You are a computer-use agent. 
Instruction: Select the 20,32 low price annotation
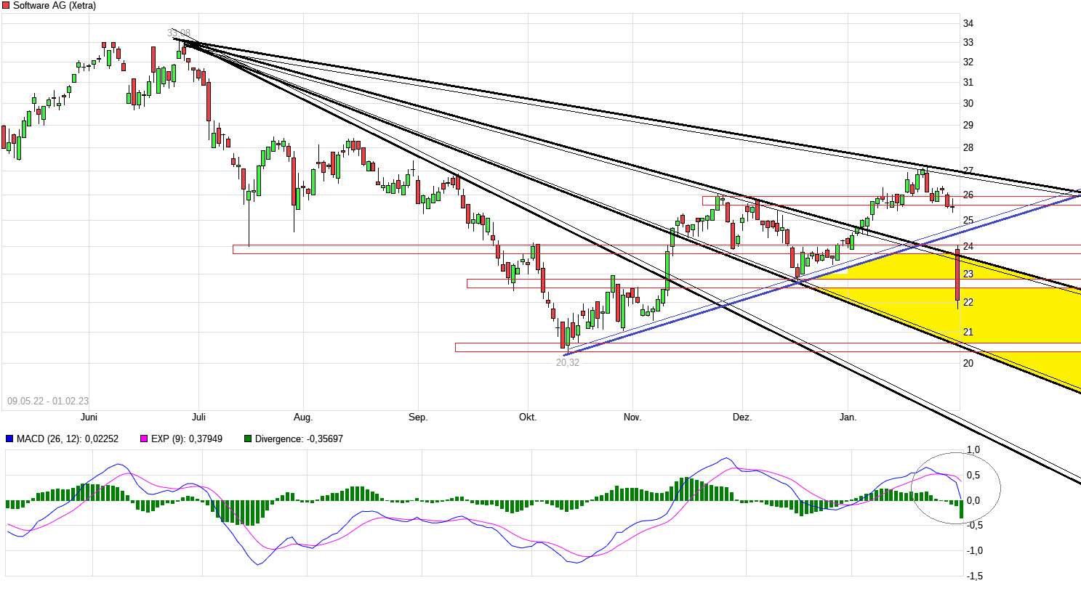(567, 361)
